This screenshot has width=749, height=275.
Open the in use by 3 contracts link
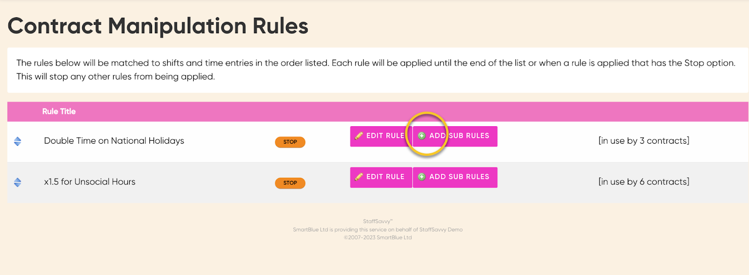coord(644,141)
